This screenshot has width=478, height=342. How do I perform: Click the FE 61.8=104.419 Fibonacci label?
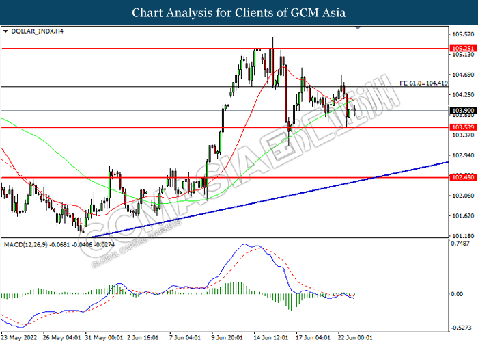(x=423, y=83)
